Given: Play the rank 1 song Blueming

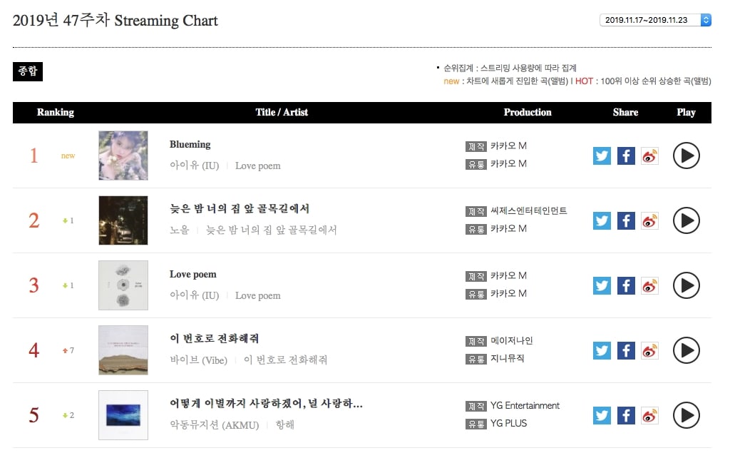Looking at the screenshot, I should (687, 156).
